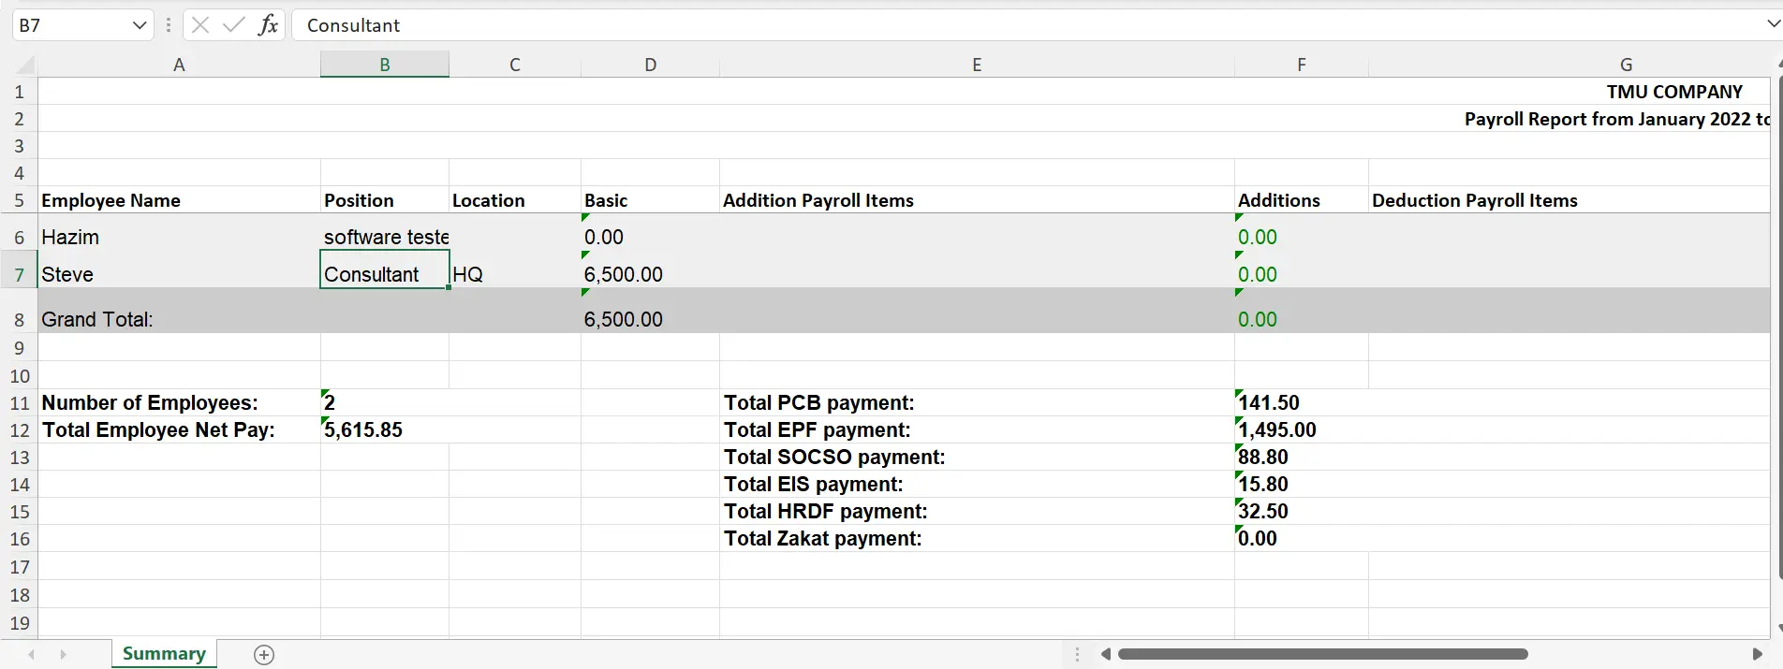This screenshot has width=1783, height=669.
Task: Click the Select All corner triangle
Action: pos(25,65)
